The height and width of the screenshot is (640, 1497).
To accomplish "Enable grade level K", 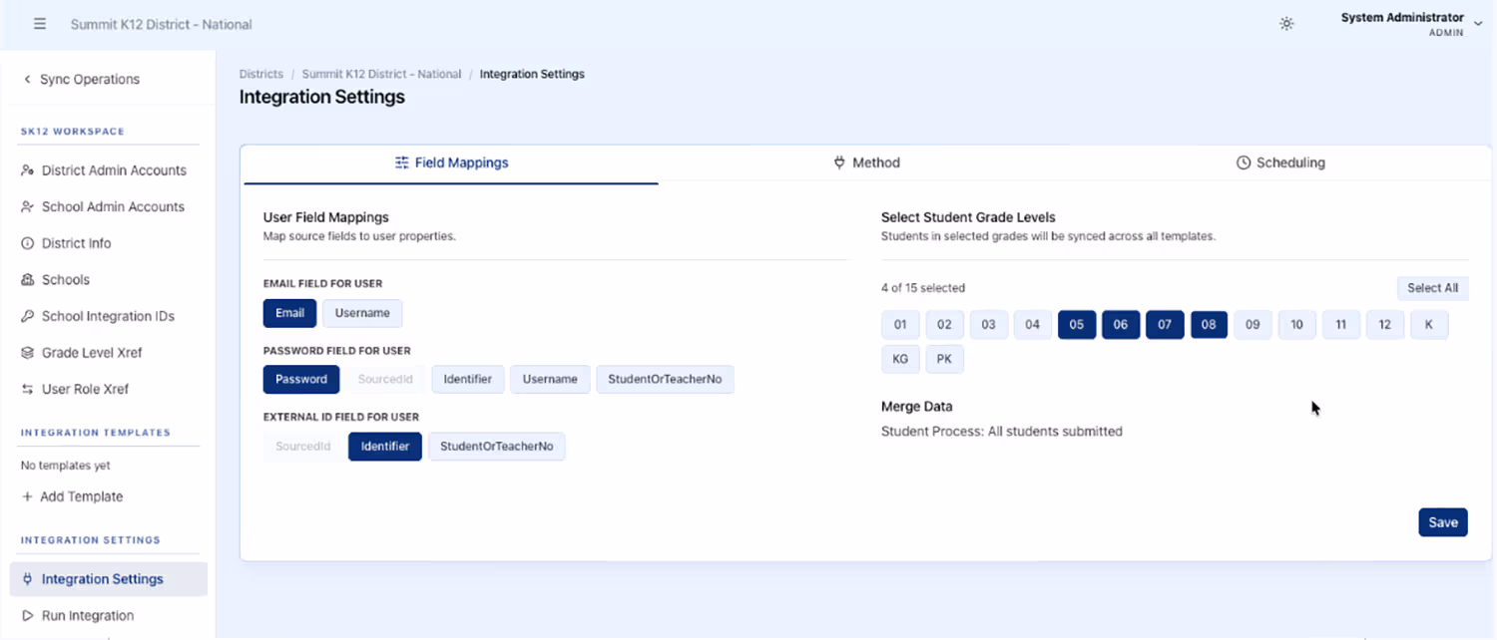I will [x=1429, y=325].
